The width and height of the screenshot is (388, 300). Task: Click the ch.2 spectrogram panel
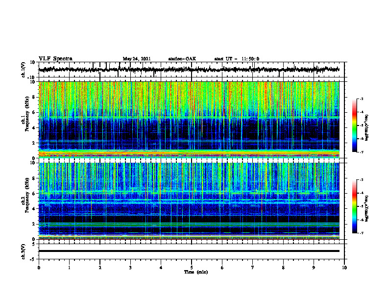click(189, 201)
